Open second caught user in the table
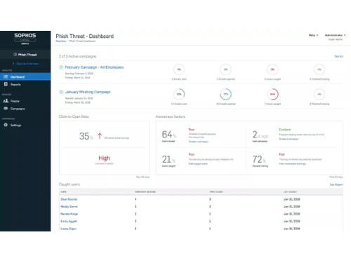Image resolution: width=351 pixels, height=263 pixels. click(69, 207)
